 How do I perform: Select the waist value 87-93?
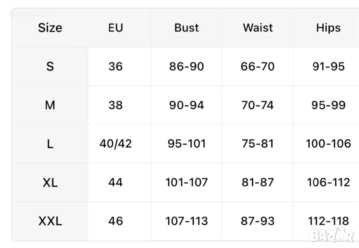click(x=258, y=221)
